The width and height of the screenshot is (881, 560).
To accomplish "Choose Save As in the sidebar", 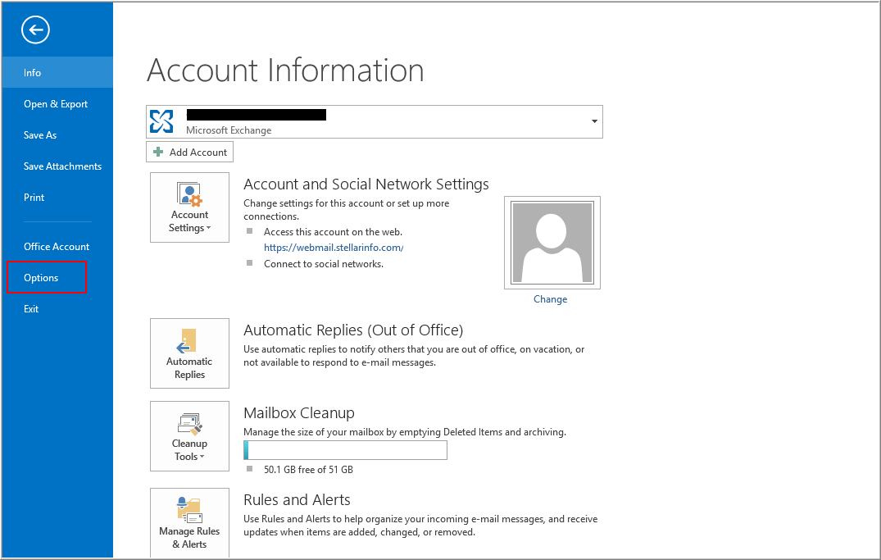I will (x=40, y=135).
